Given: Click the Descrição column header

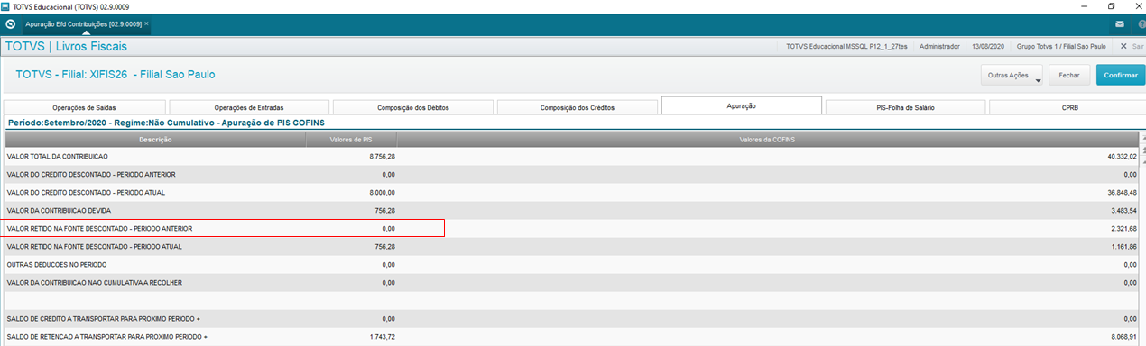Looking at the screenshot, I should point(155,140).
